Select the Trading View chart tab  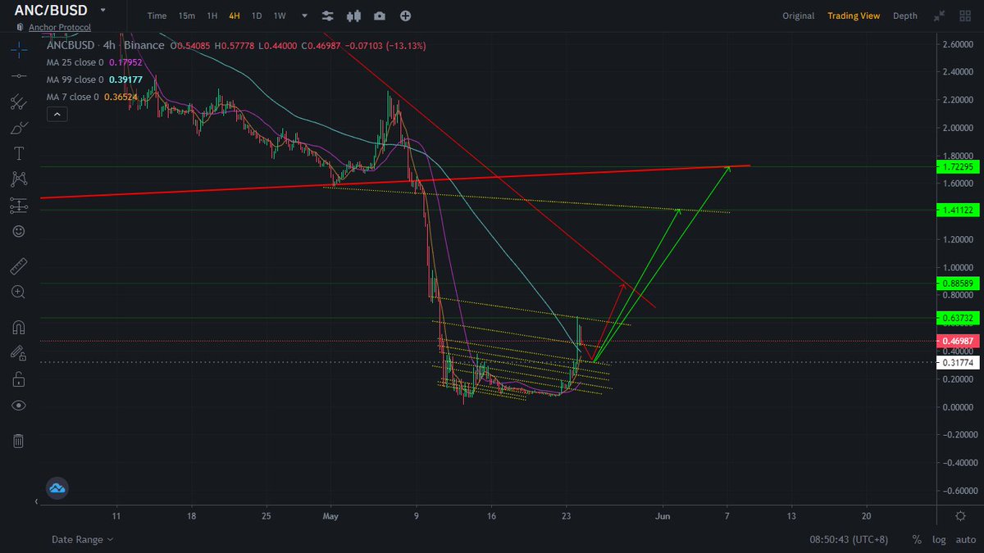point(853,16)
